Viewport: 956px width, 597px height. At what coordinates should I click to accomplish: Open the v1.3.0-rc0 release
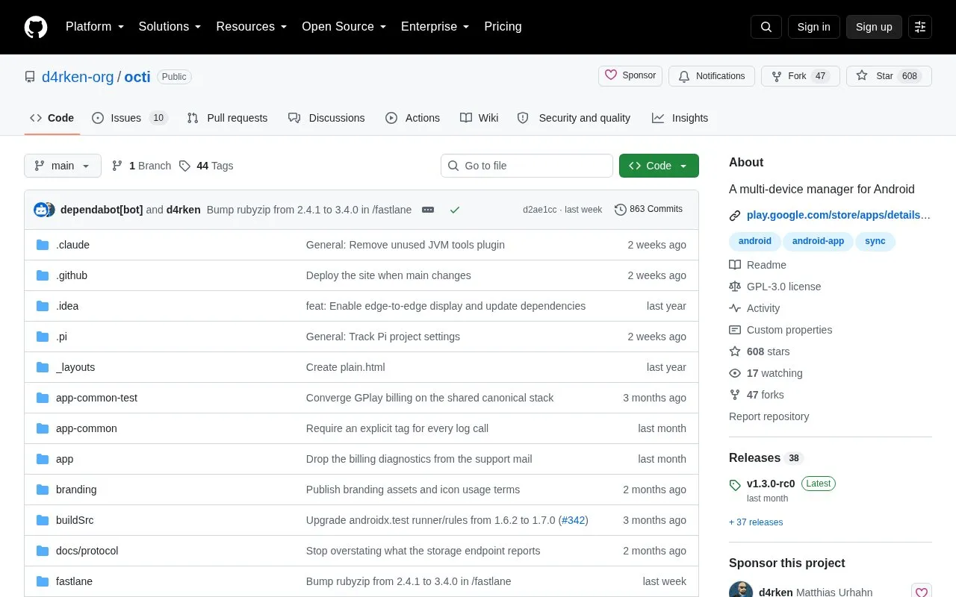771,484
